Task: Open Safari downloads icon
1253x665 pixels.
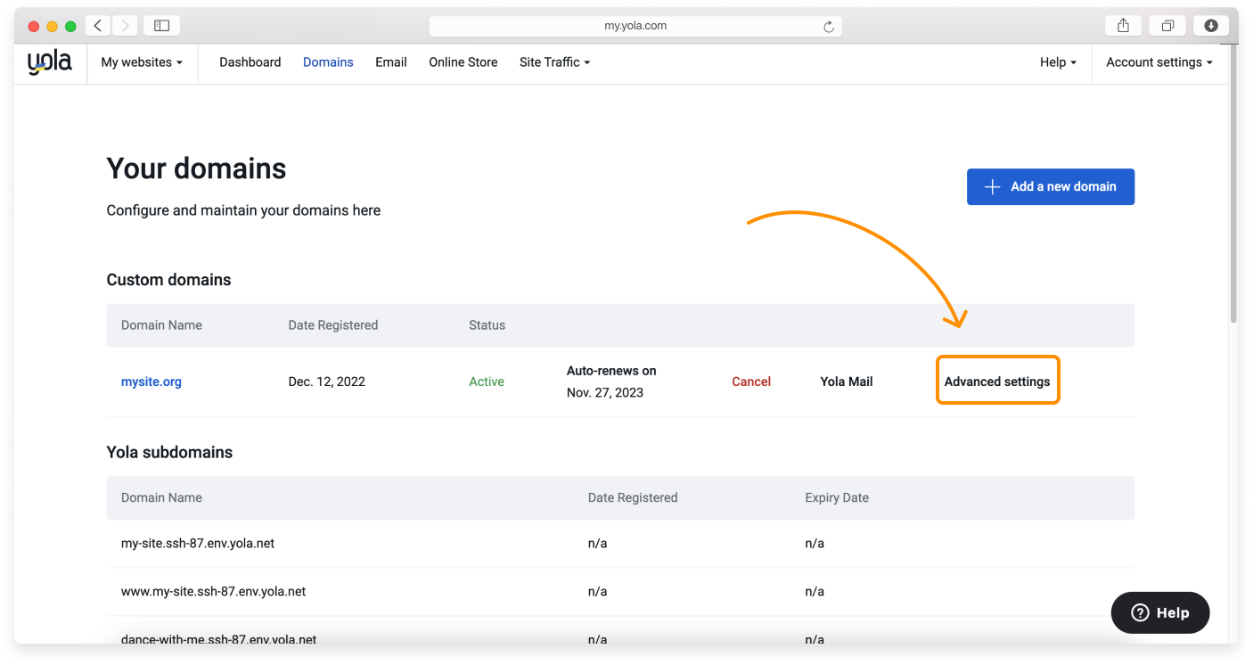Action: [x=1211, y=26]
